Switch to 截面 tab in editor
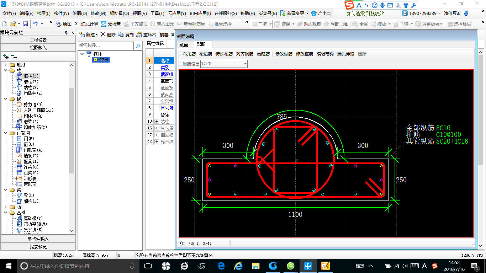 pyautogui.click(x=184, y=44)
